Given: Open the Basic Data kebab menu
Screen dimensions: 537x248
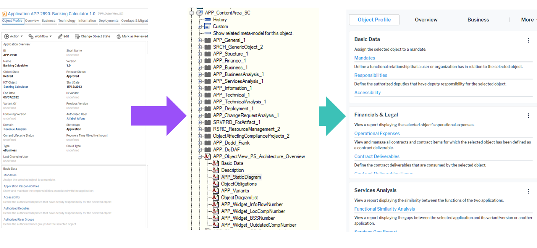Looking at the screenshot, I should tap(528, 40).
